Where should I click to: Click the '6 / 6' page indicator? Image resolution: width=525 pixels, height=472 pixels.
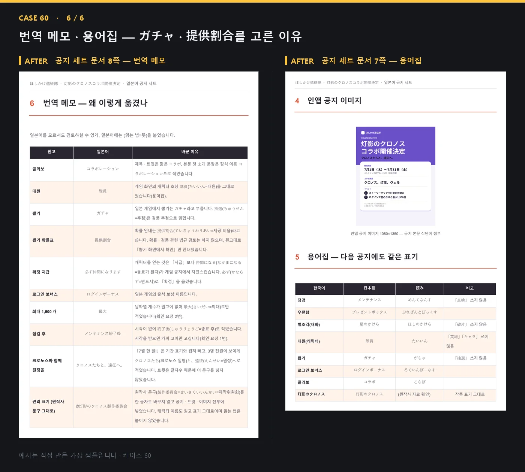75,18
